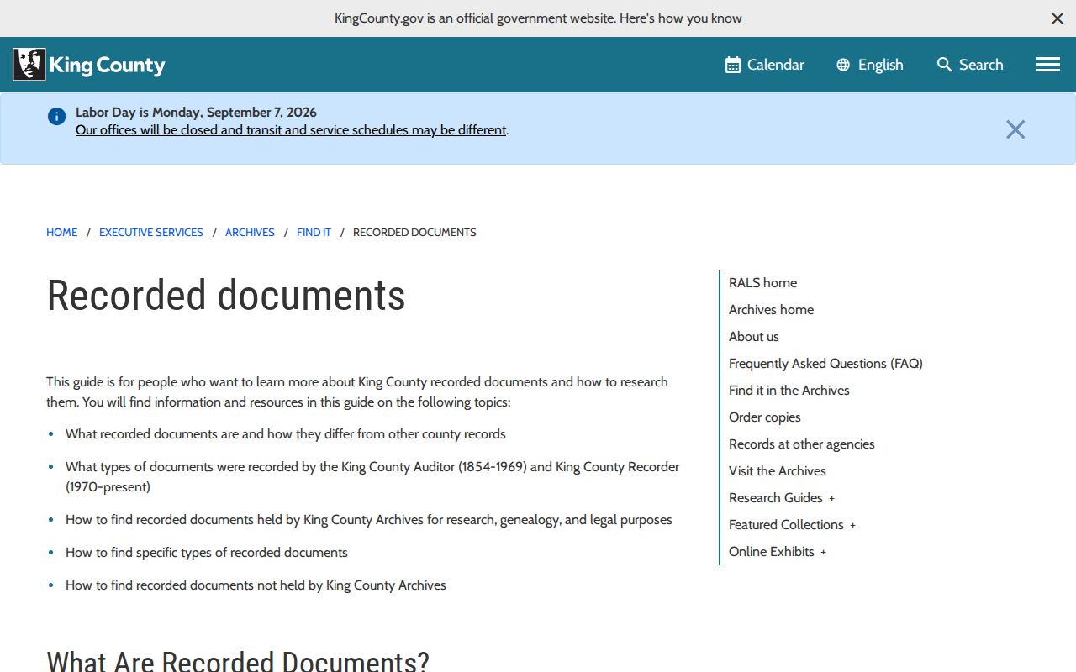Click the info icon in Labor Day alert
Viewport: 1076px width, 672px height.
point(56,117)
